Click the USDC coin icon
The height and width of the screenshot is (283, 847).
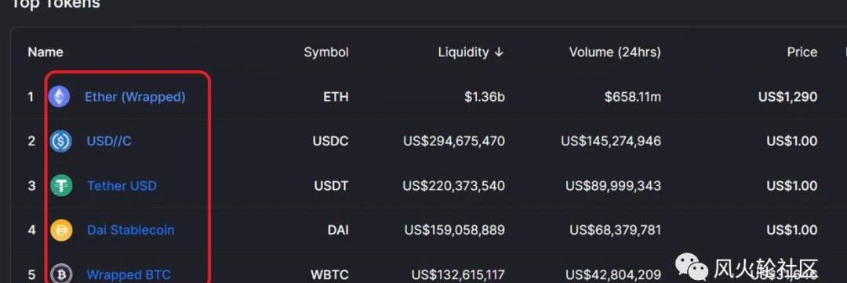pos(60,141)
